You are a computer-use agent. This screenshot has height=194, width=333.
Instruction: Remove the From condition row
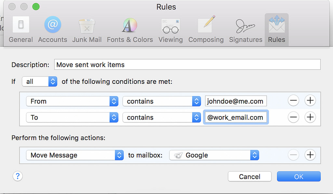pos(293,101)
